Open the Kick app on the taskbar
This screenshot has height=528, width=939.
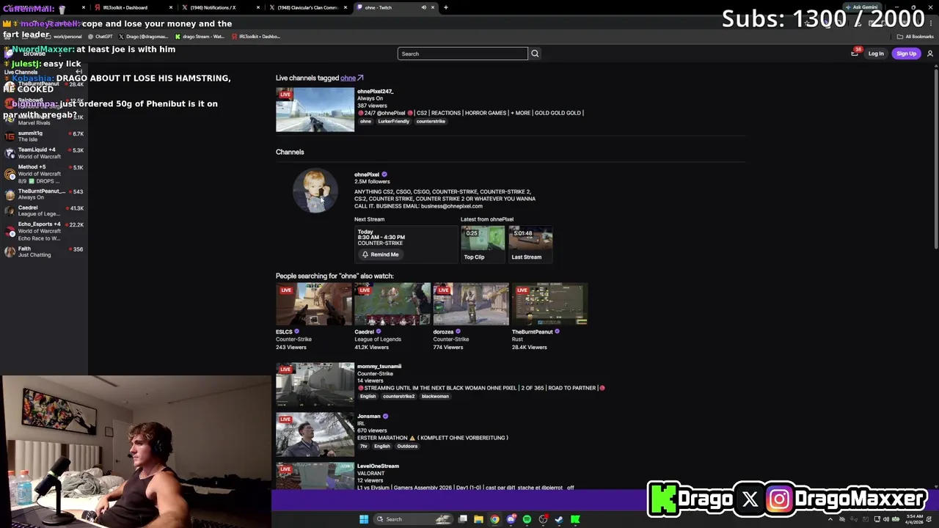pos(575,519)
